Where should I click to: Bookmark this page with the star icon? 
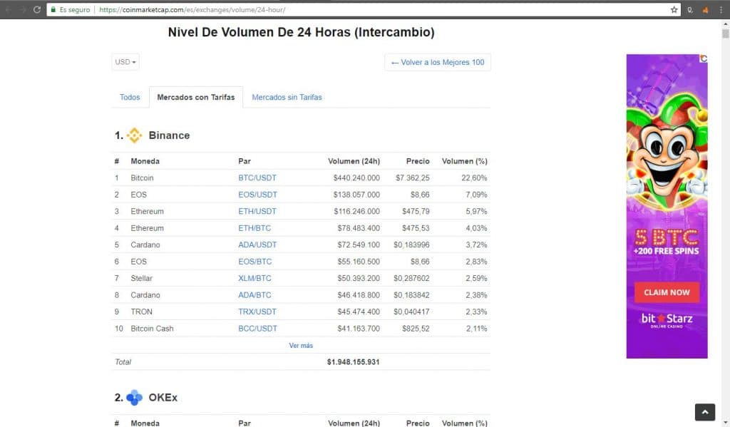[x=674, y=10]
